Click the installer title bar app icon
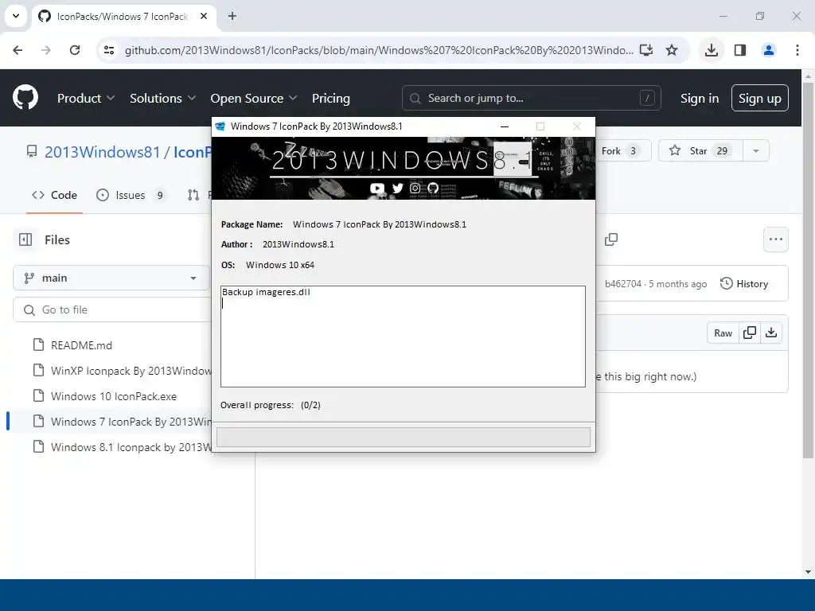Image resolution: width=815 pixels, height=611 pixels. tap(220, 126)
